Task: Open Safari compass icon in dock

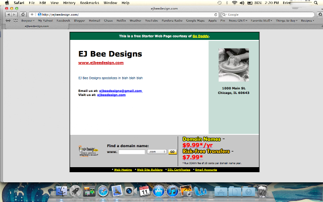Action: pos(103,191)
